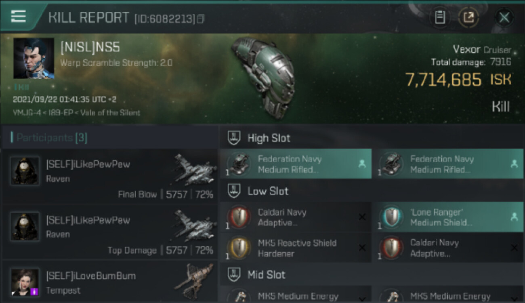This screenshot has width=525, height=303.
Task: Click iLoveBumBum pilot portrait
Action: coord(25,282)
